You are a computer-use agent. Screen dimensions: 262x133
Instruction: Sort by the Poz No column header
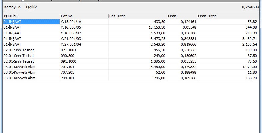pos(84,16)
